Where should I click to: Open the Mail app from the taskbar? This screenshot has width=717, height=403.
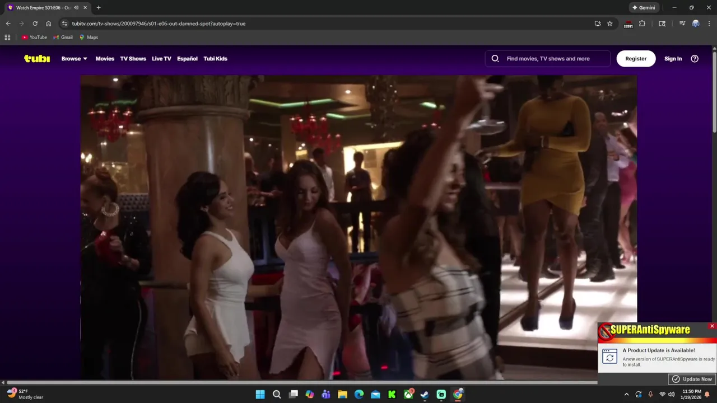pyautogui.click(x=375, y=394)
